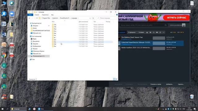Filter Zona downloads by games gamepad icon
This screenshot has height=111, width=198.
coord(157,32)
